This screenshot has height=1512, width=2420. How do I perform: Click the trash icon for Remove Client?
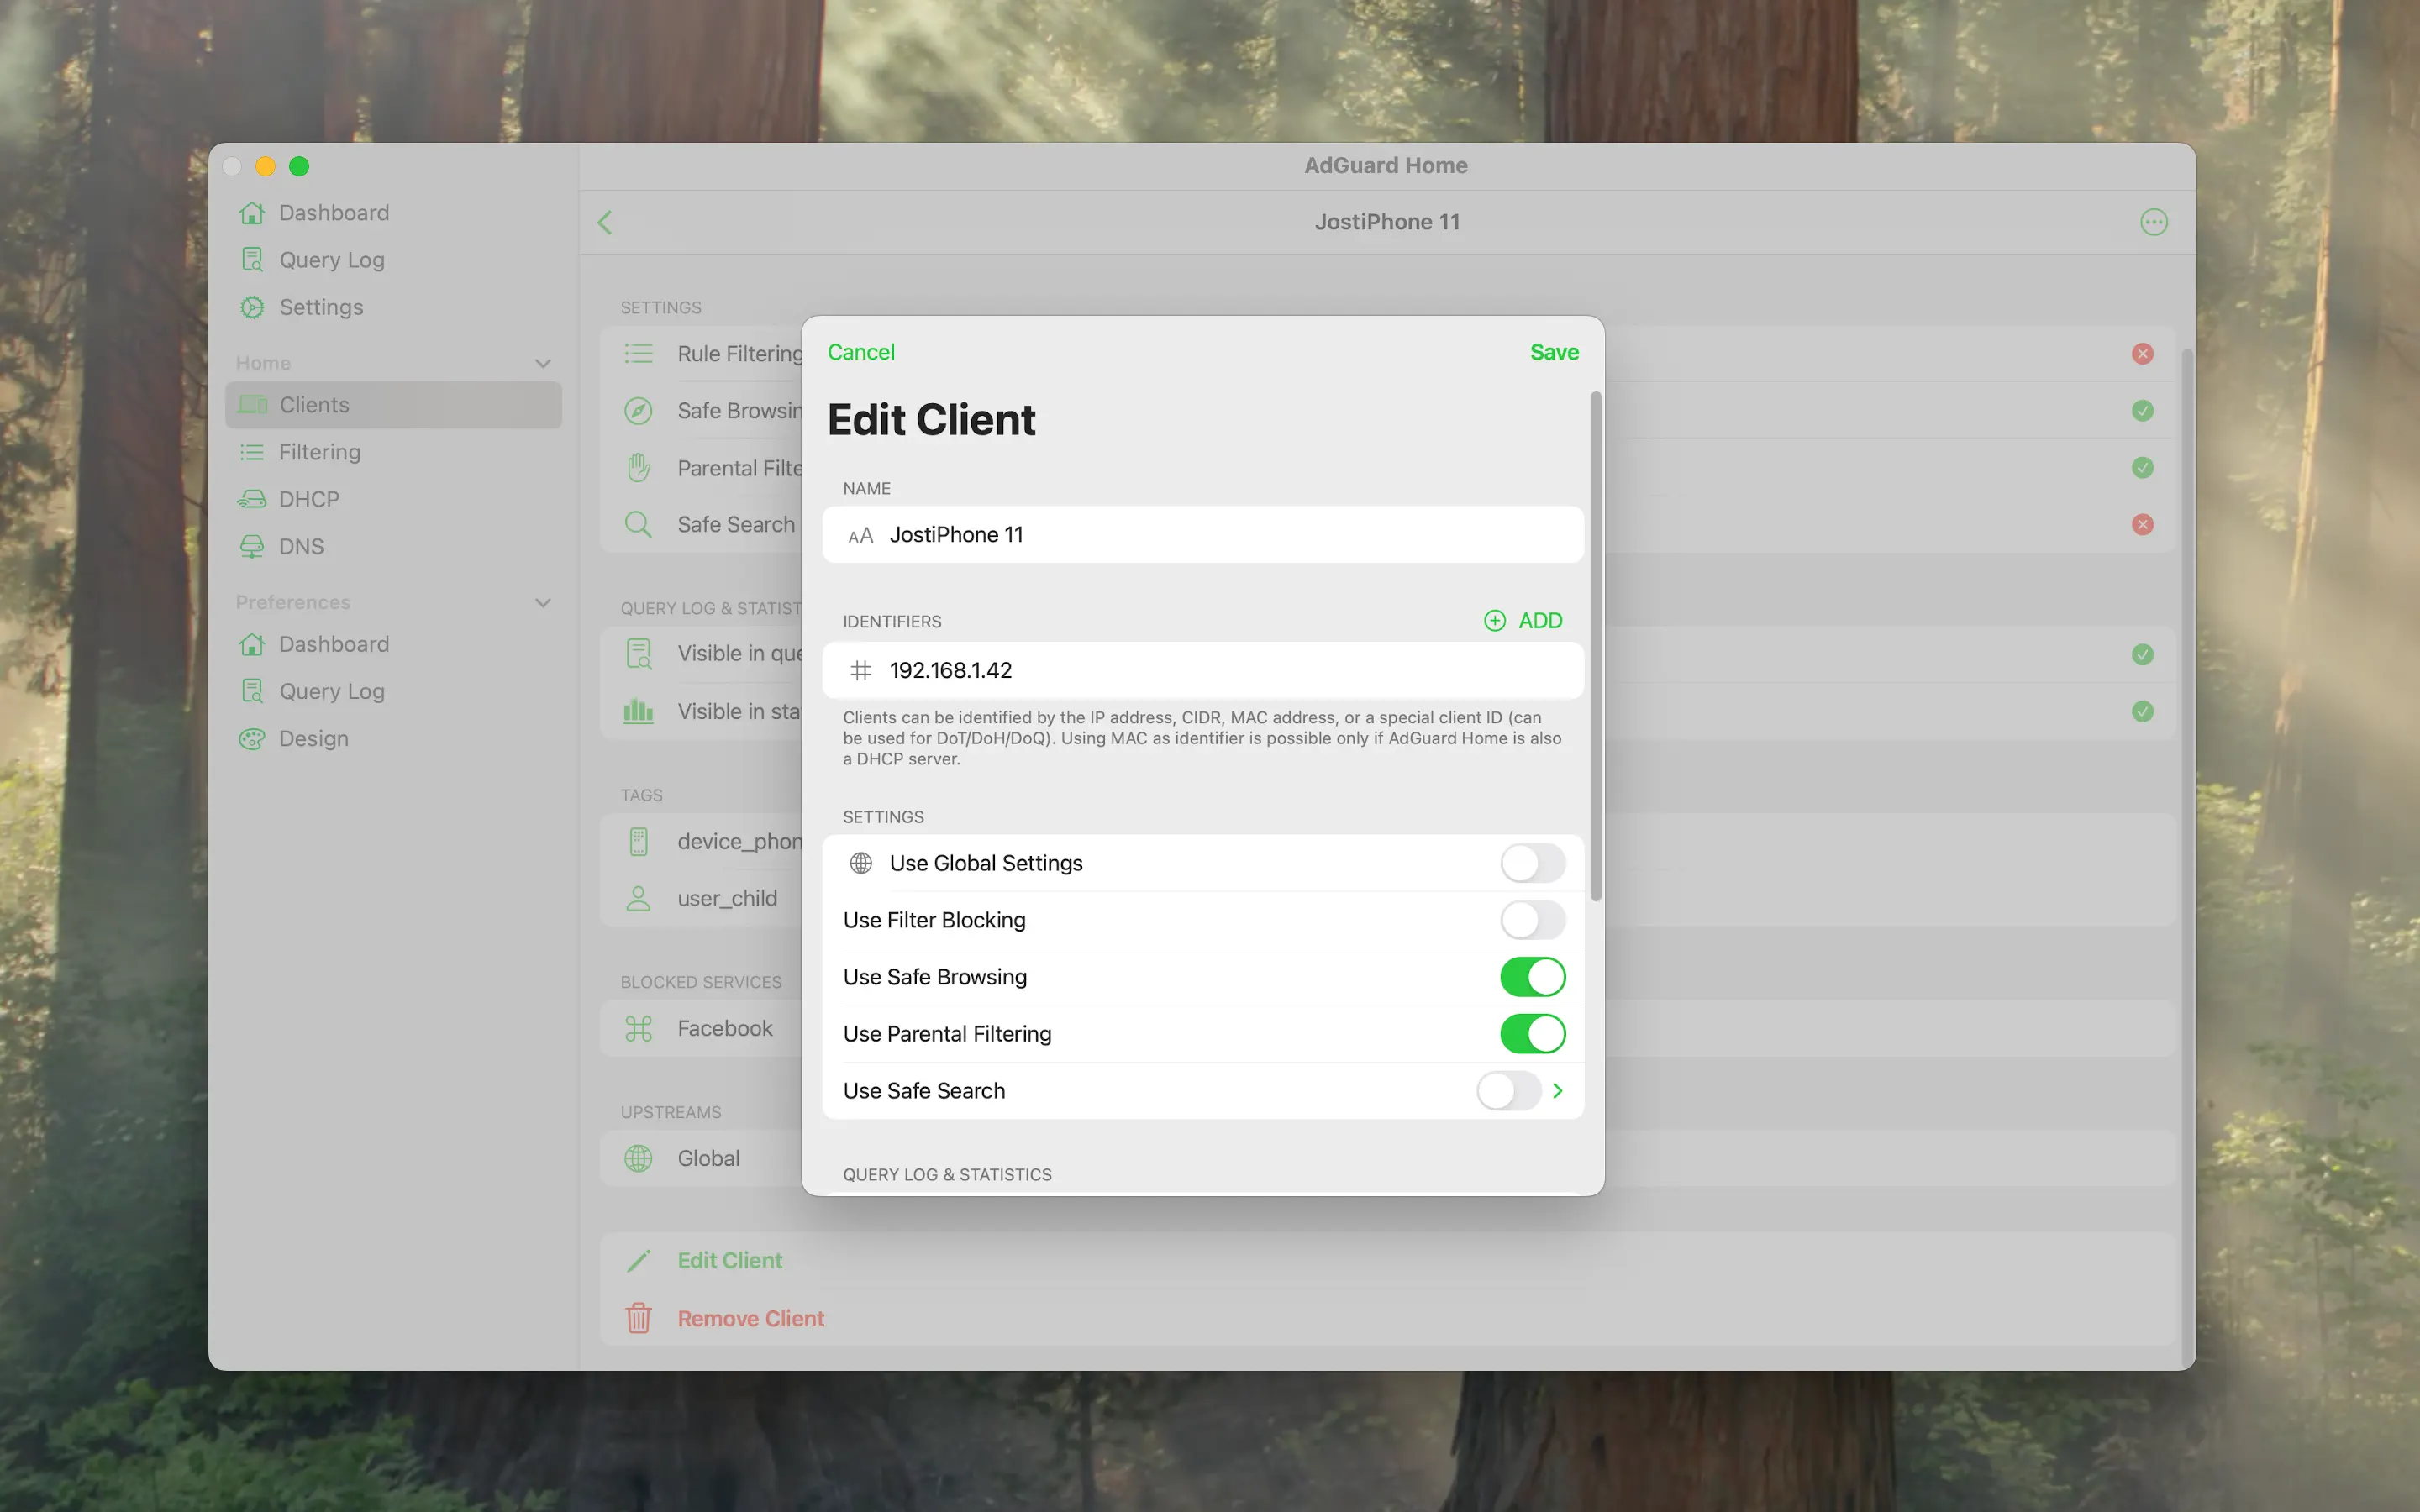pyautogui.click(x=638, y=1318)
